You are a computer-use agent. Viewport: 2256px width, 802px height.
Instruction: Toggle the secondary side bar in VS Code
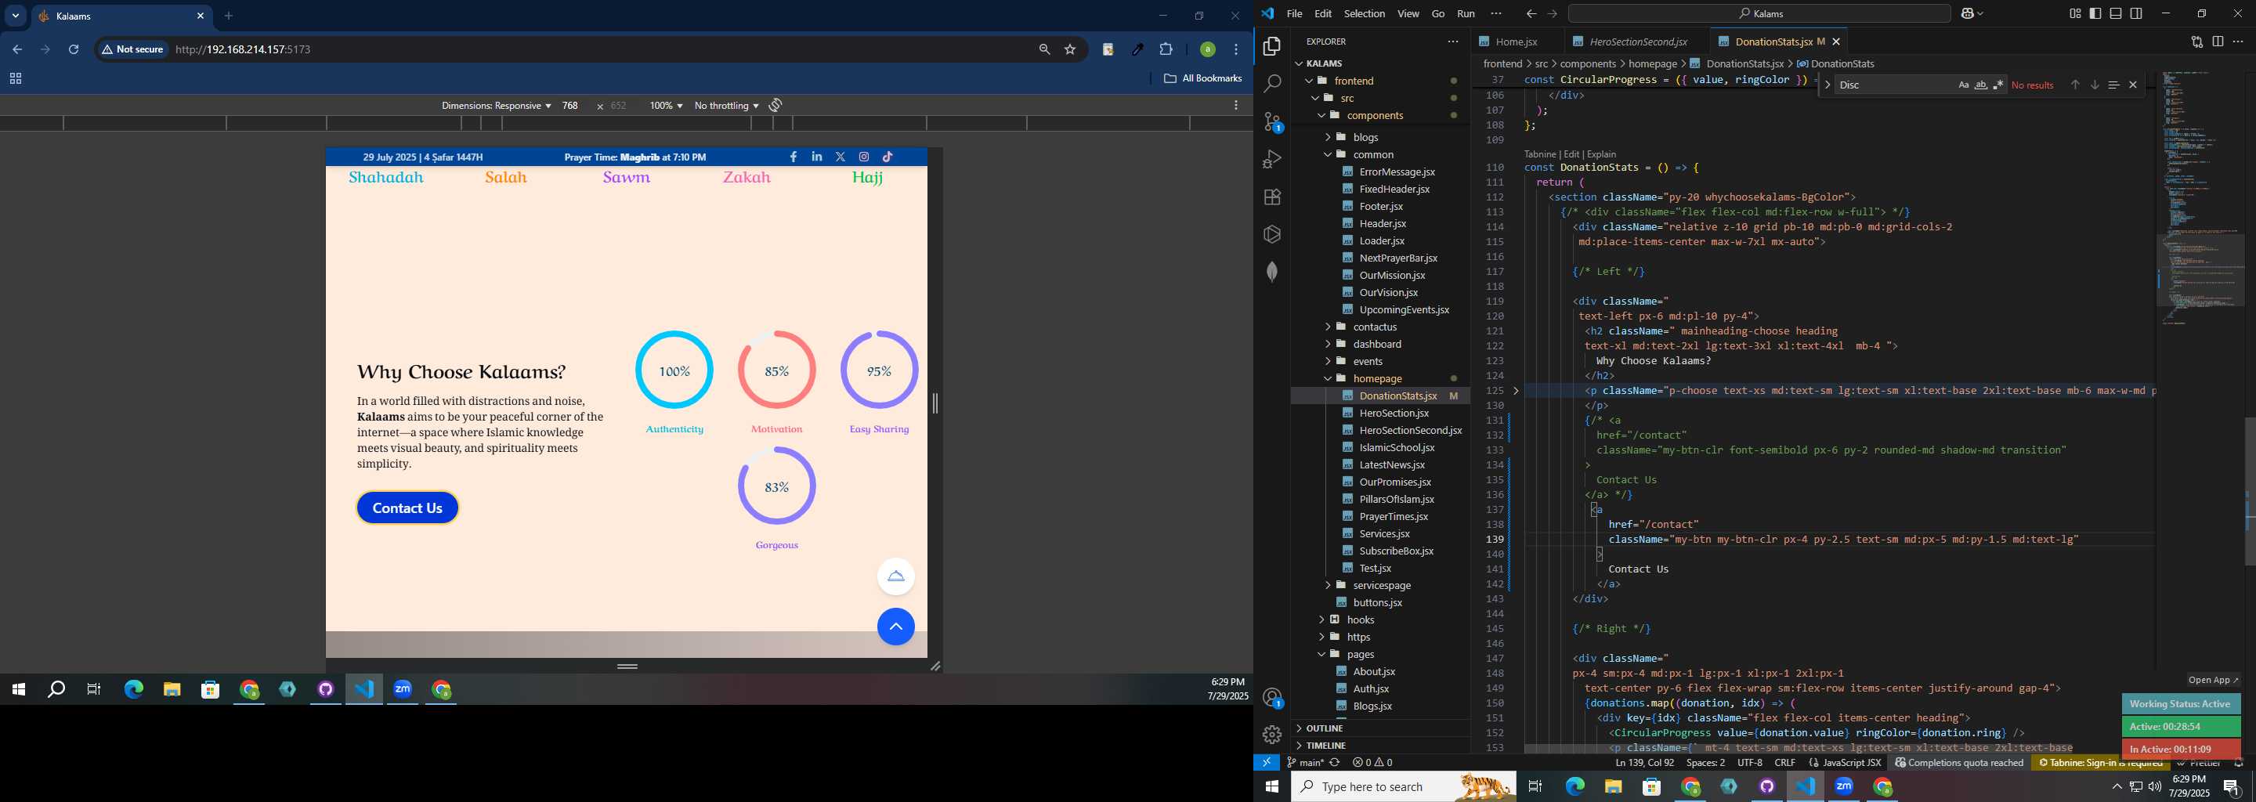click(x=2136, y=14)
